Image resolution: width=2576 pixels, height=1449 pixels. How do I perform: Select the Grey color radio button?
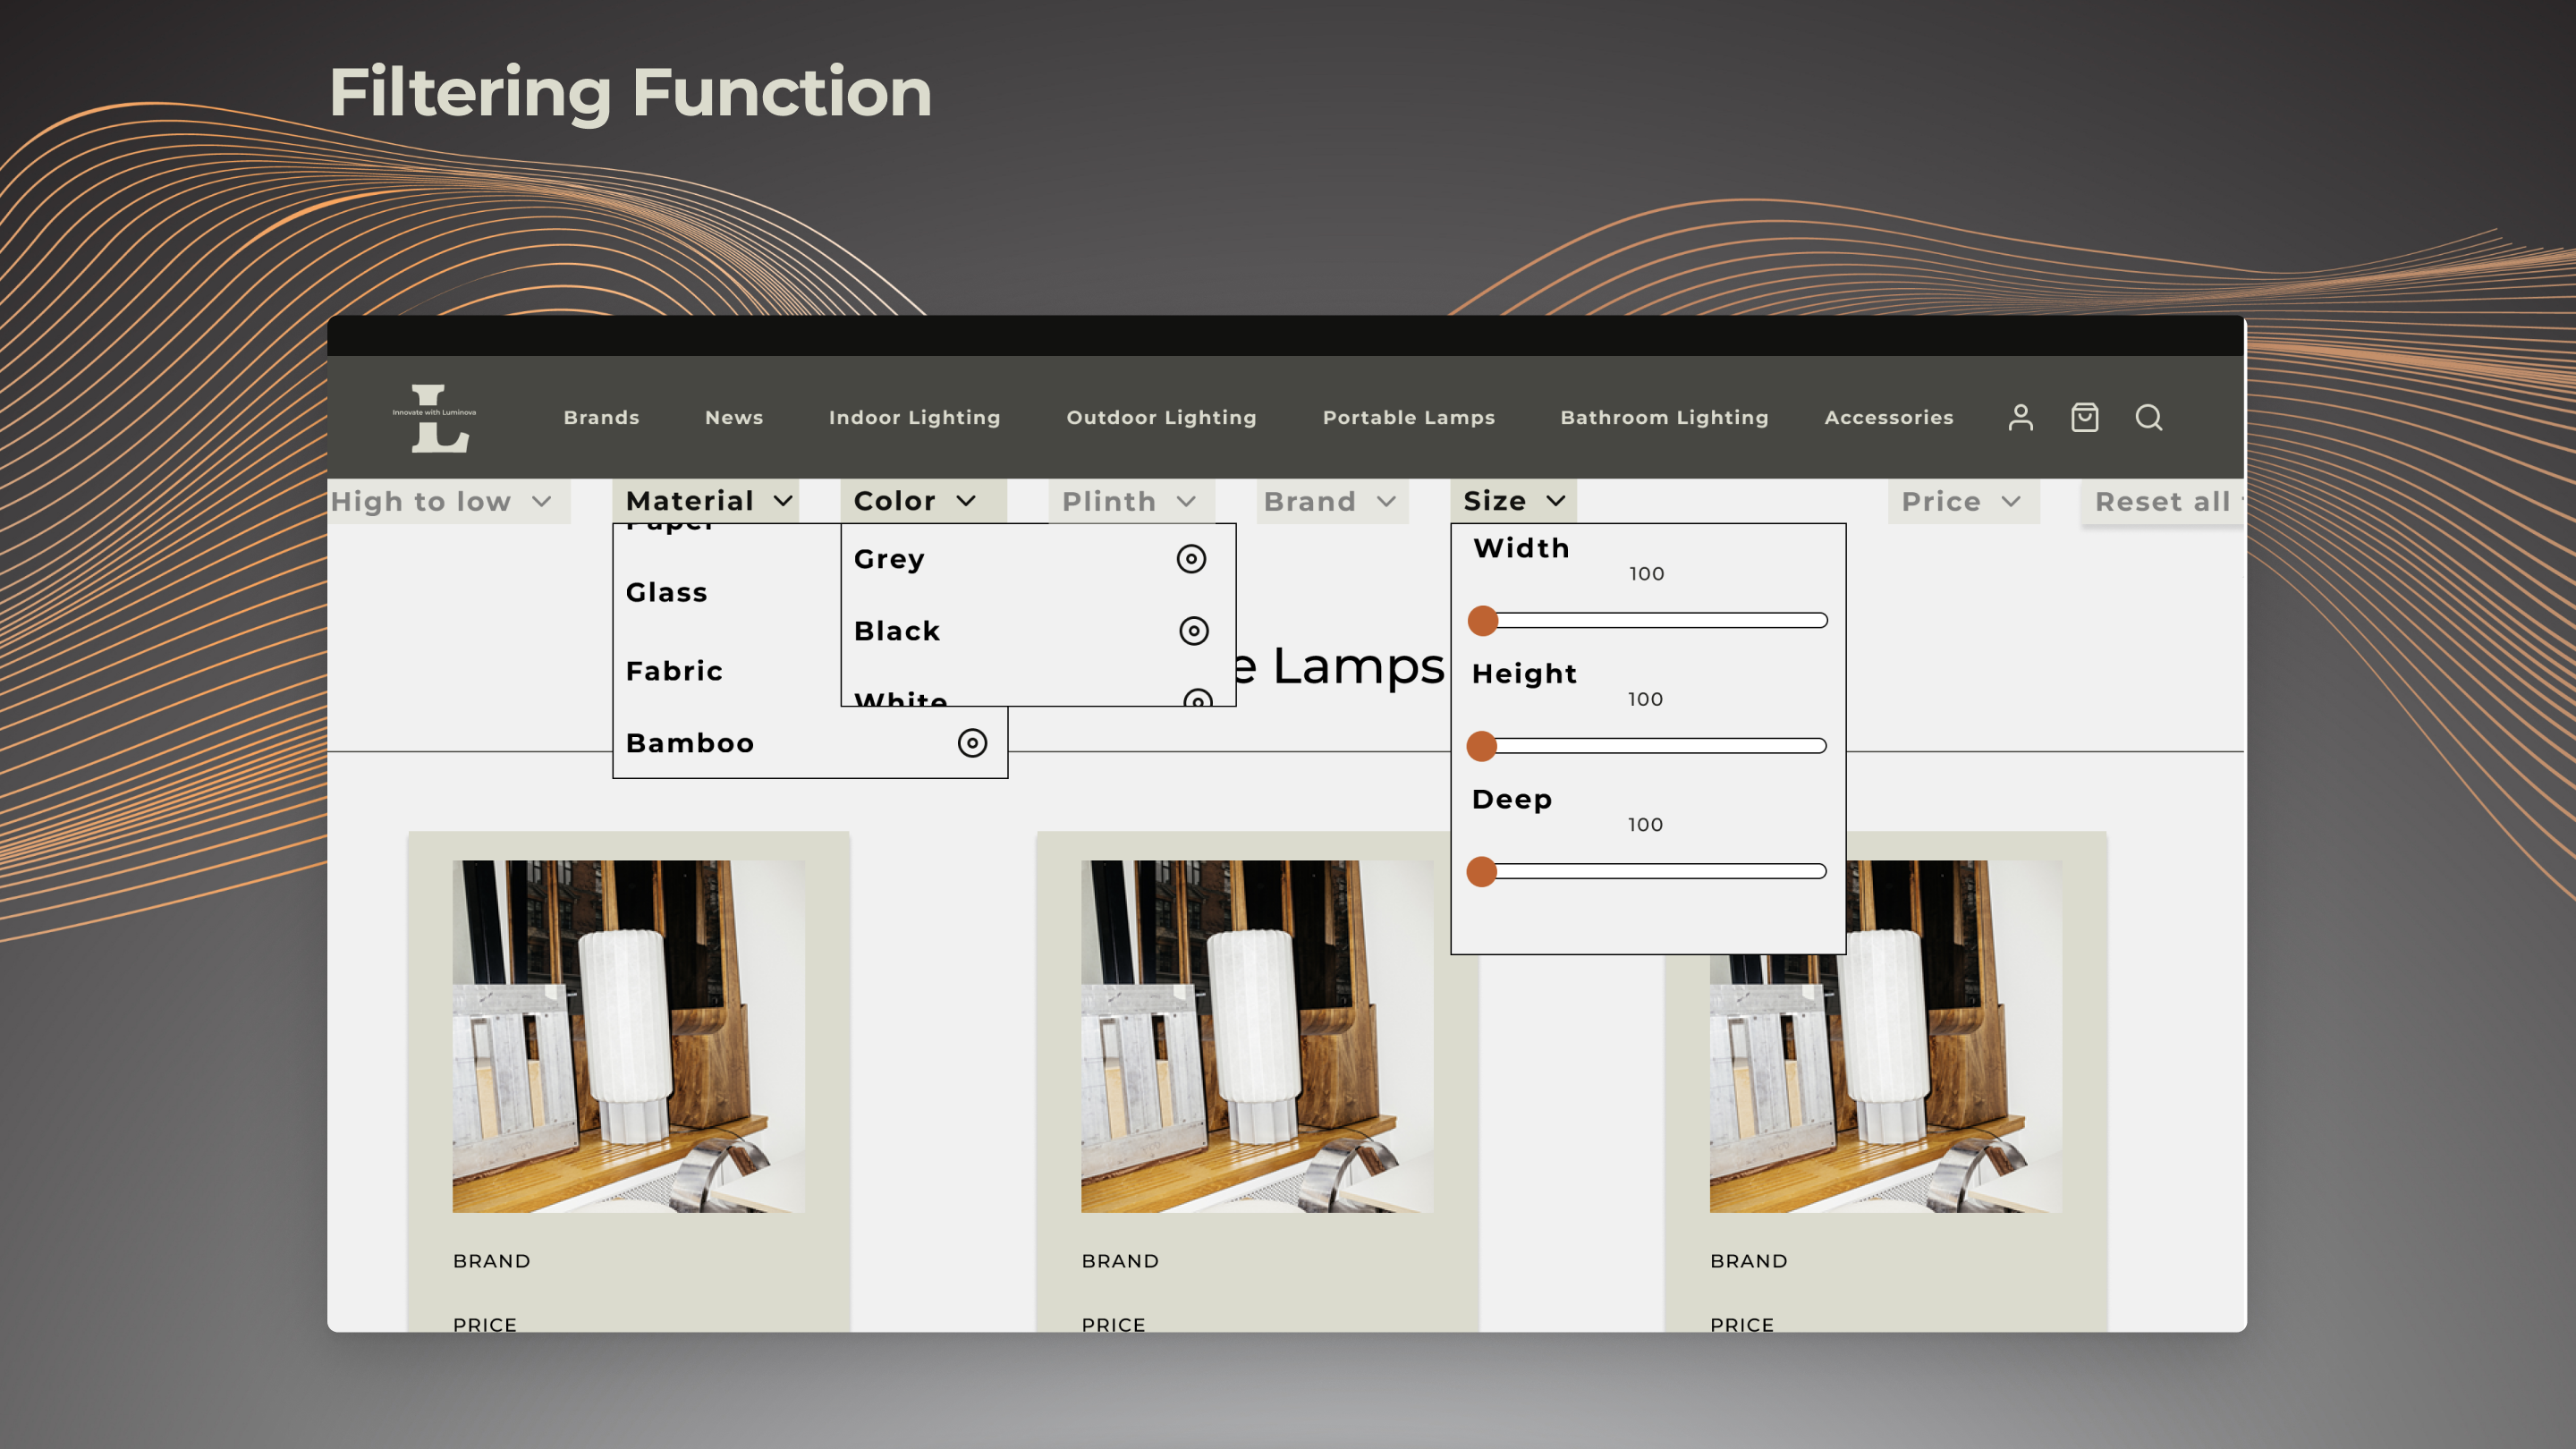[x=1191, y=559]
